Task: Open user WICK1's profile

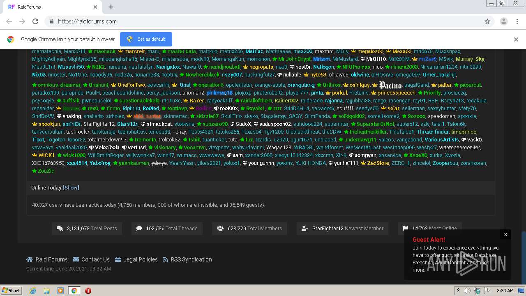Action: [46, 155]
